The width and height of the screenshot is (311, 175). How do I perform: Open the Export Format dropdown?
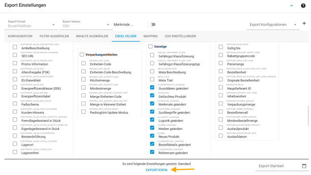coord(31,24)
